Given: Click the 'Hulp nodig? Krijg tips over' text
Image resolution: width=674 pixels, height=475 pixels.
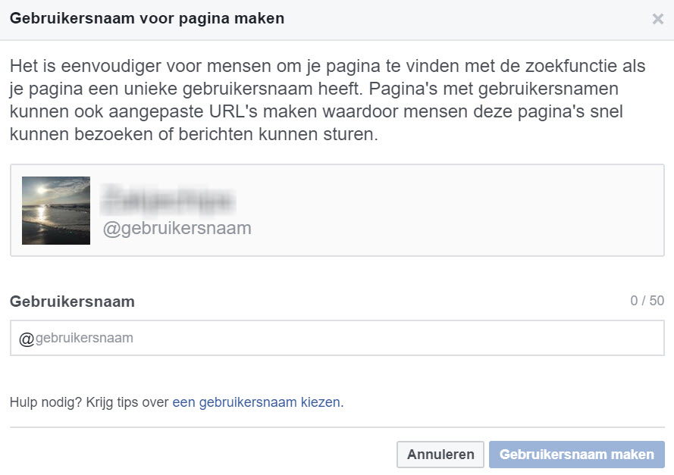Looking at the screenshot, I should 89,402.
